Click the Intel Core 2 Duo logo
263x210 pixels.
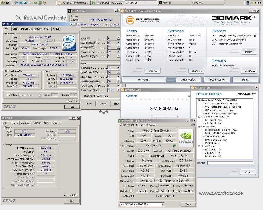[x=69, y=43]
